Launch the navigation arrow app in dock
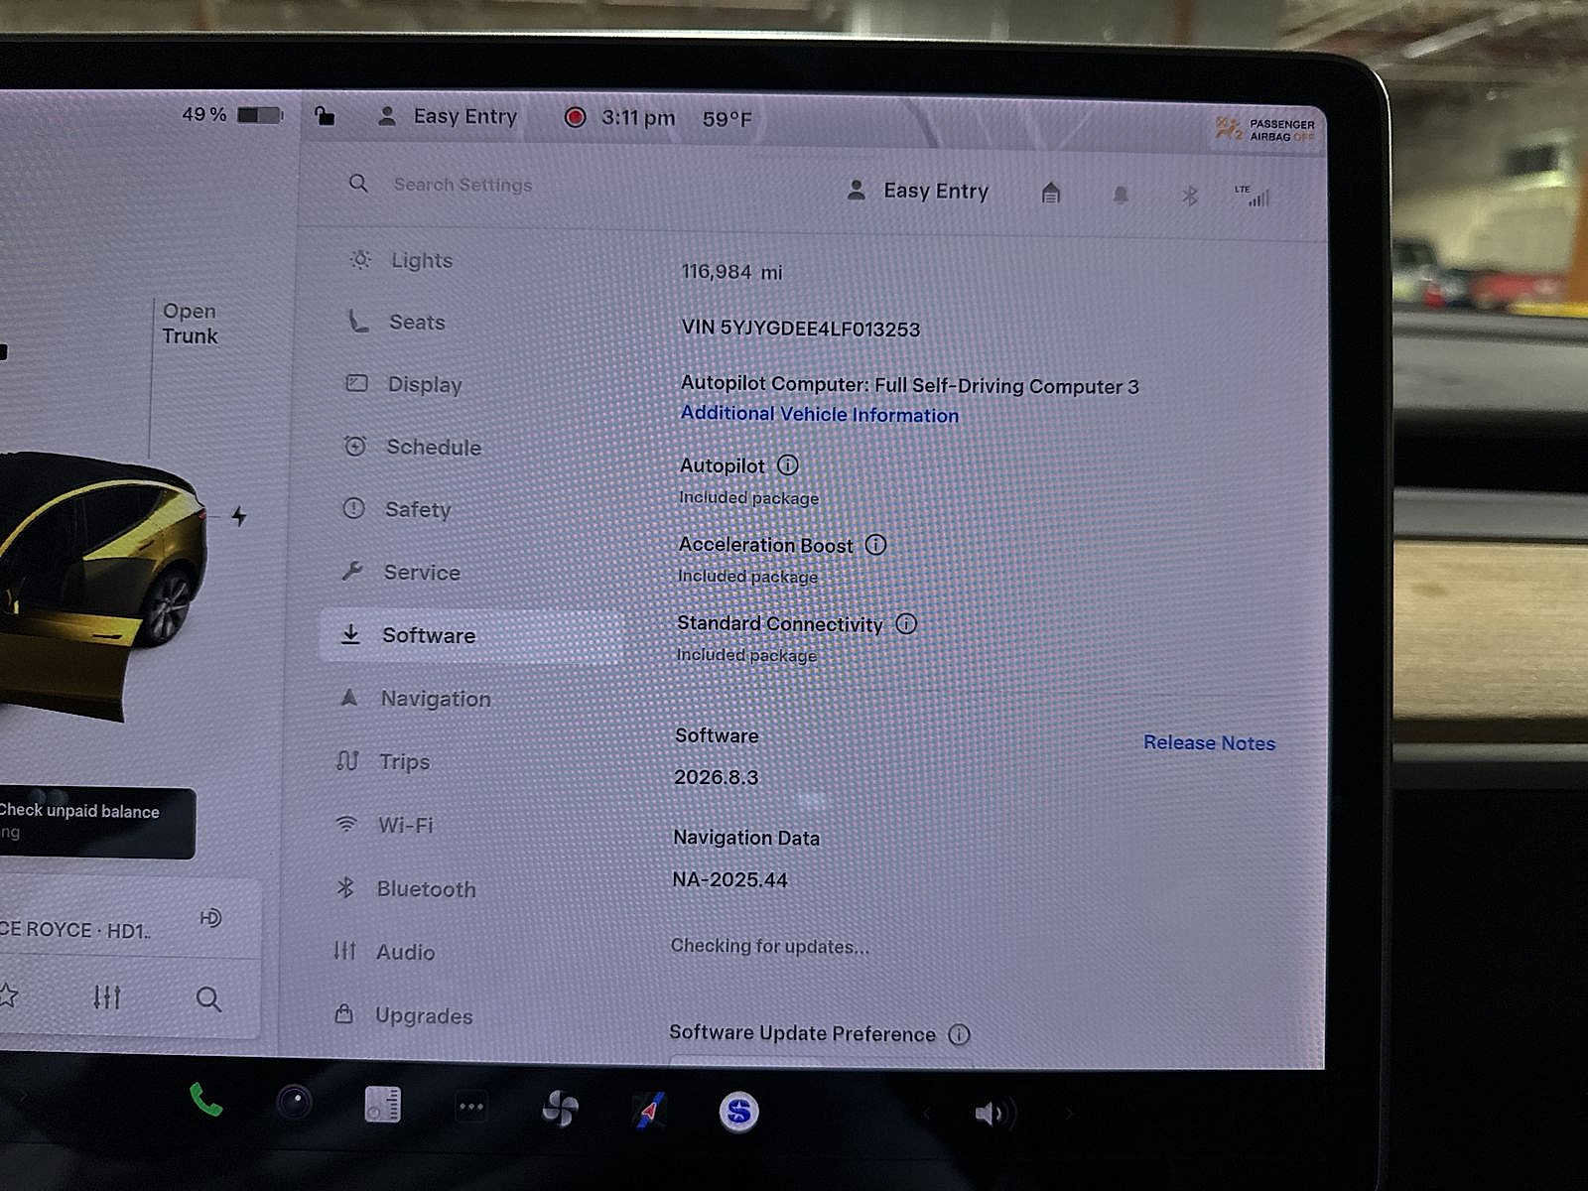Viewport: 1588px width, 1191px height. pyautogui.click(x=649, y=1111)
